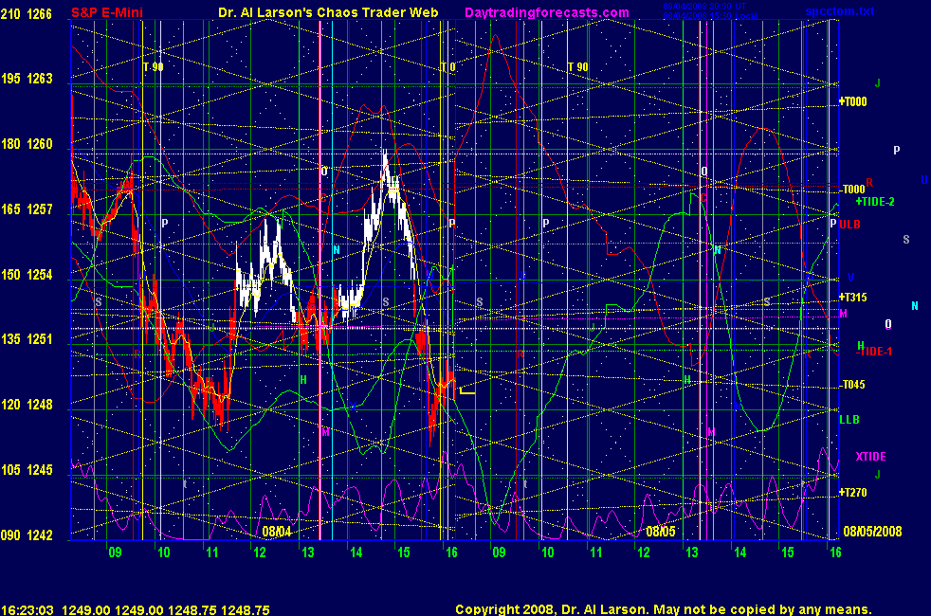Click the "08/04/2008 20:30 UT" timestamp
The width and height of the screenshot is (931, 616).
pyautogui.click(x=704, y=6)
